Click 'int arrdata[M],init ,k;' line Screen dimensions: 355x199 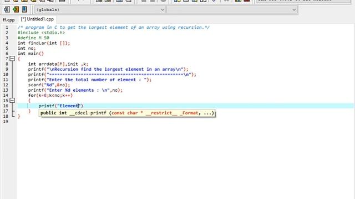[58, 64]
